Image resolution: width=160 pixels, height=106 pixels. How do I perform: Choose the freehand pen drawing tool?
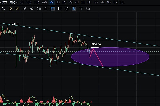31,9
